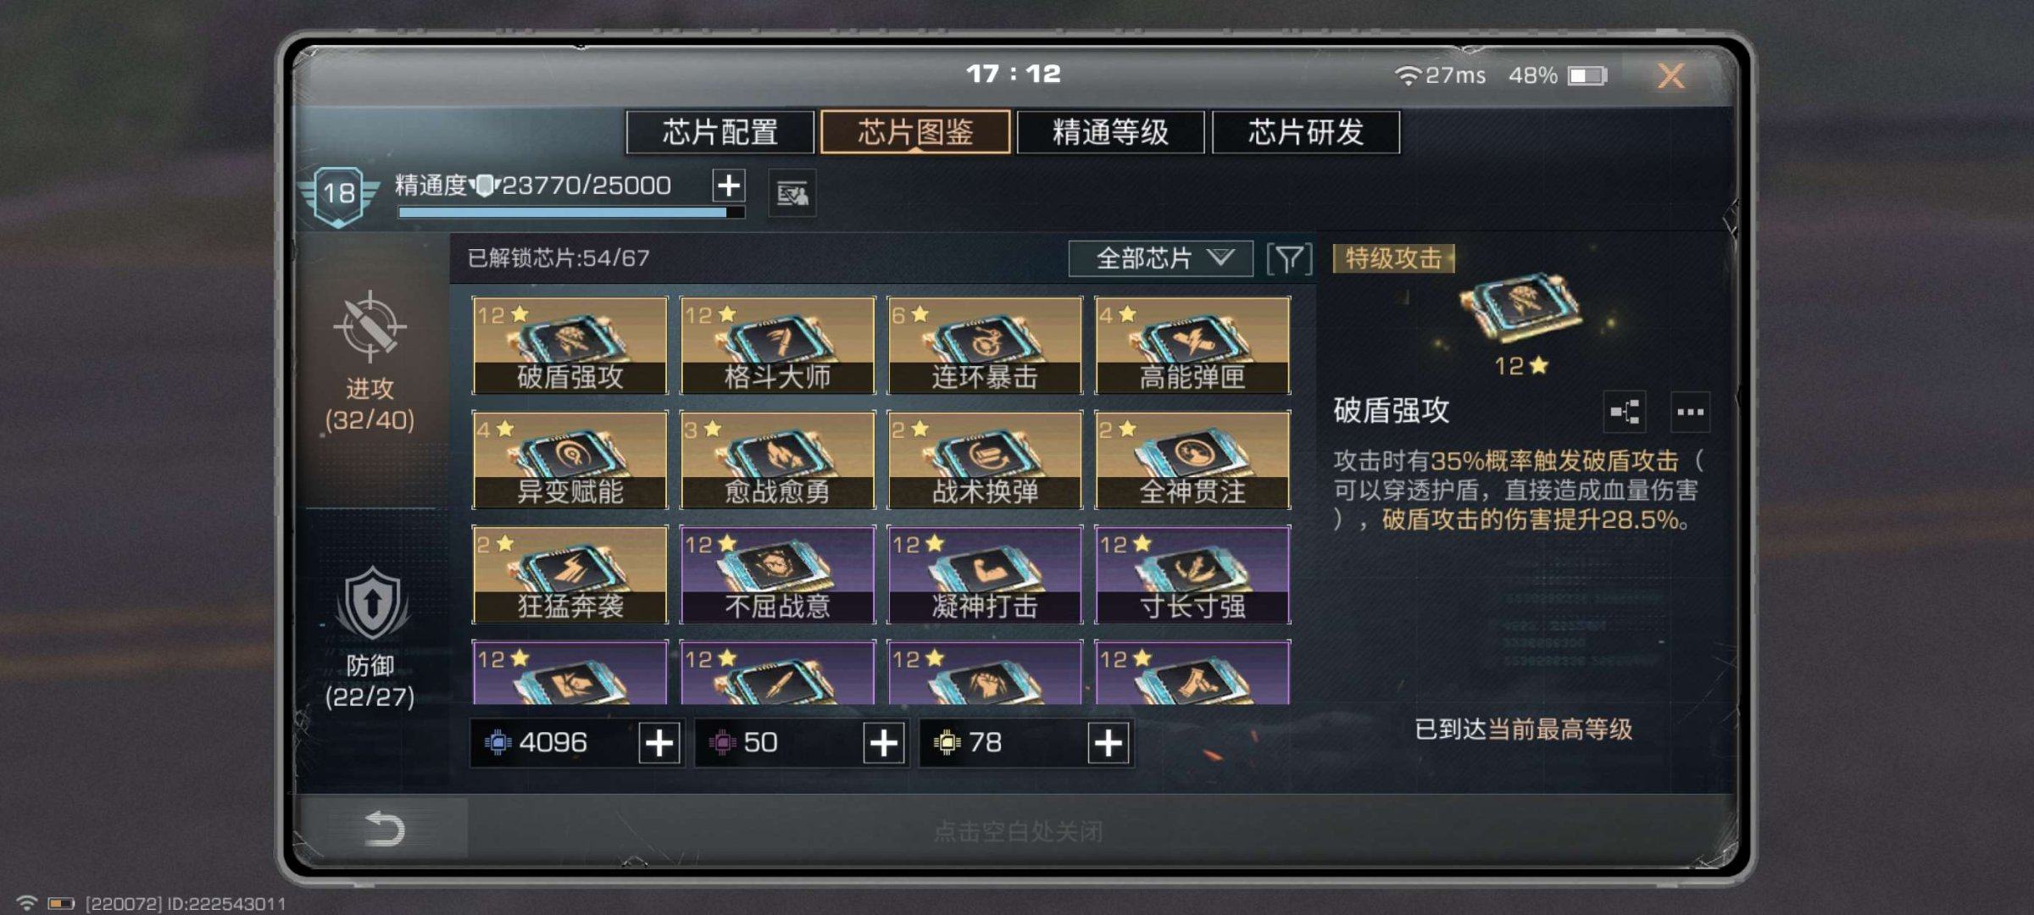The height and width of the screenshot is (915, 2034).
Task: Add blue chip currency next to 4096
Action: pos(659,743)
